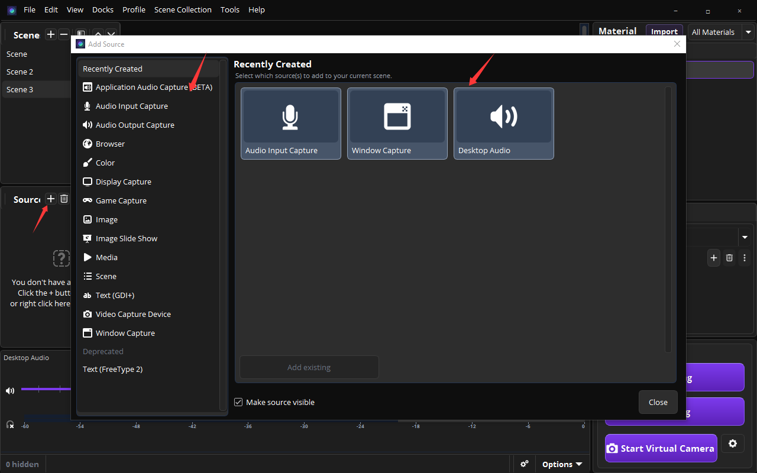Click the plus icon in the Material panel
The height and width of the screenshot is (473, 757).
pyautogui.click(x=714, y=258)
